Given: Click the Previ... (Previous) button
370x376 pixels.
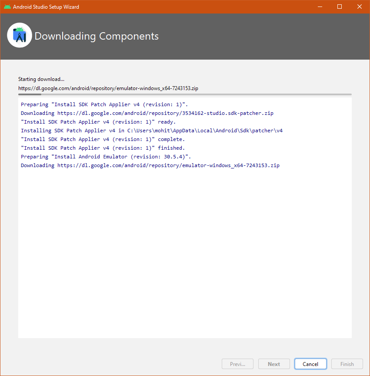Looking at the screenshot, I should pyautogui.click(x=238, y=364).
